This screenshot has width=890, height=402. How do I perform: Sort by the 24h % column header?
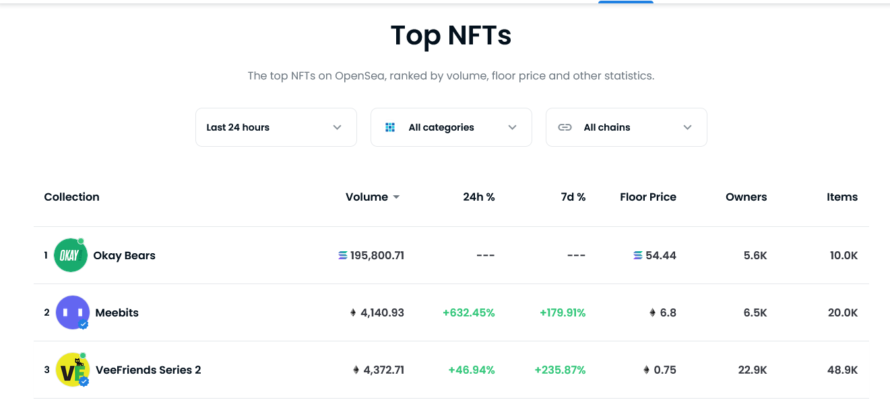(x=479, y=197)
